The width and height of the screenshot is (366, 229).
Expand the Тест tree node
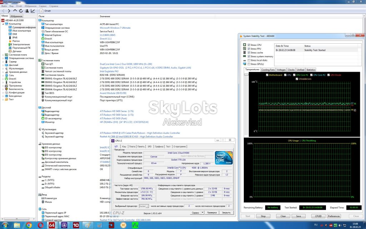3,99
